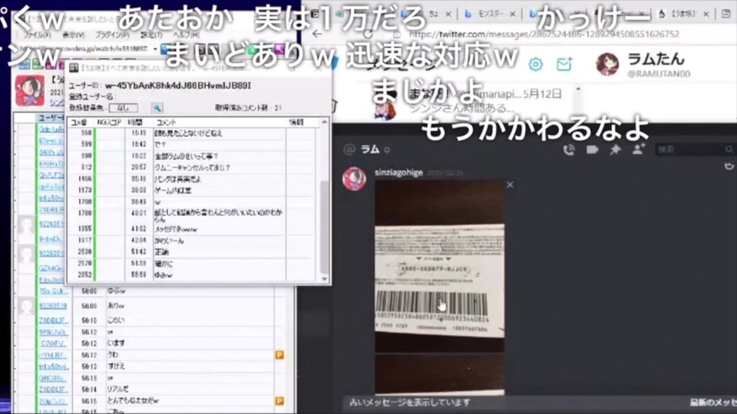
Task: Click the @ icon beside ラム header
Action: [349, 149]
